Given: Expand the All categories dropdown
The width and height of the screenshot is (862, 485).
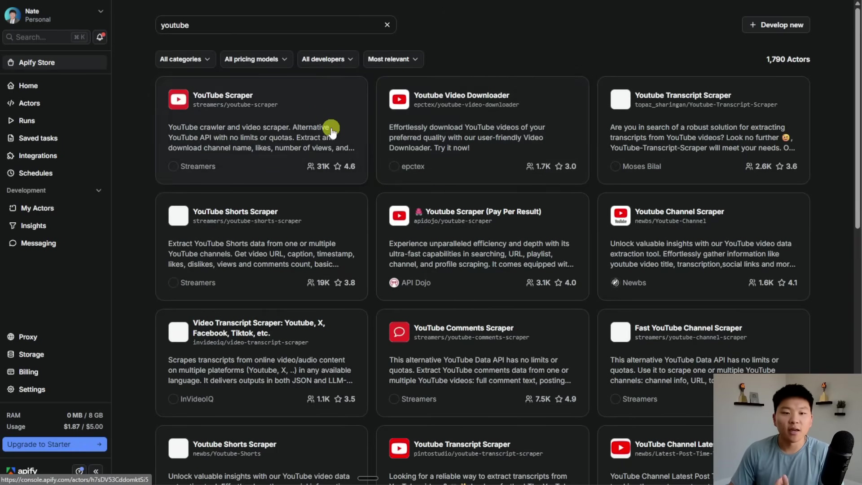Looking at the screenshot, I should pyautogui.click(x=185, y=59).
